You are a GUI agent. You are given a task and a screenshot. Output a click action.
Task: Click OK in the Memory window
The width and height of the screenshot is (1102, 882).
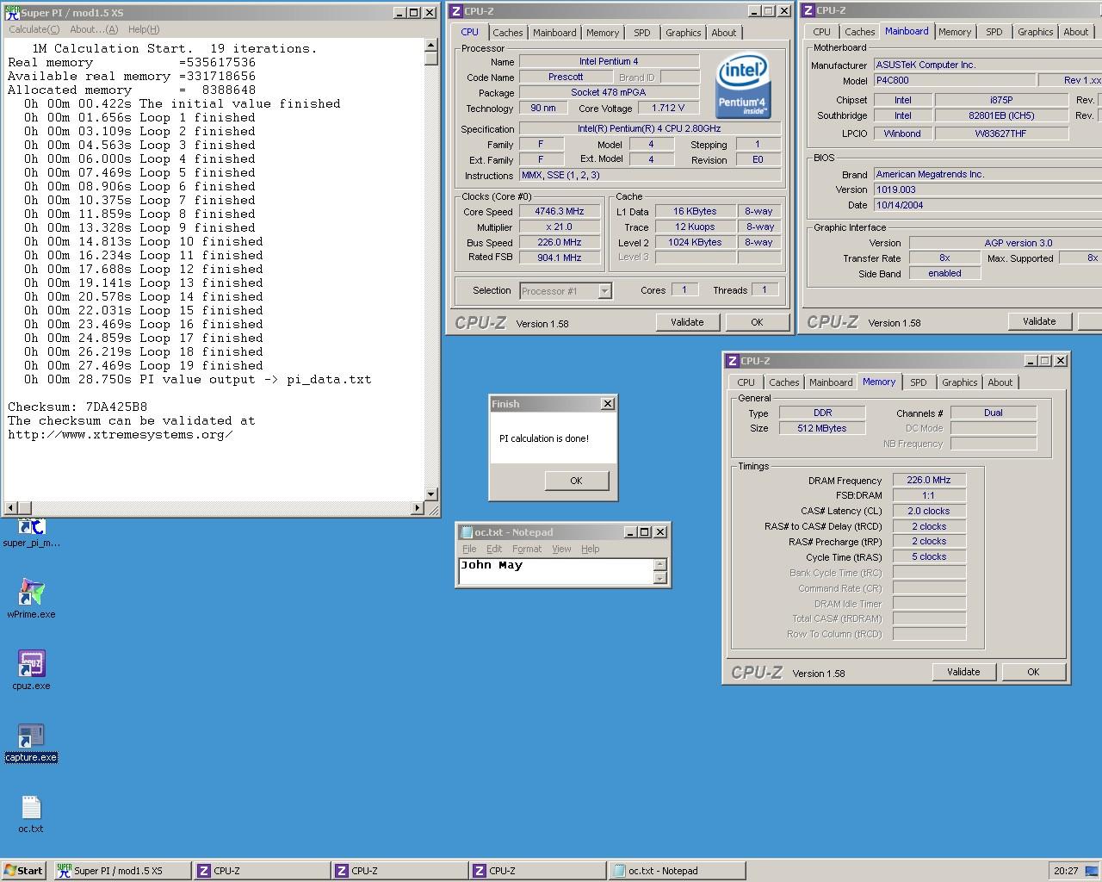coord(1033,672)
